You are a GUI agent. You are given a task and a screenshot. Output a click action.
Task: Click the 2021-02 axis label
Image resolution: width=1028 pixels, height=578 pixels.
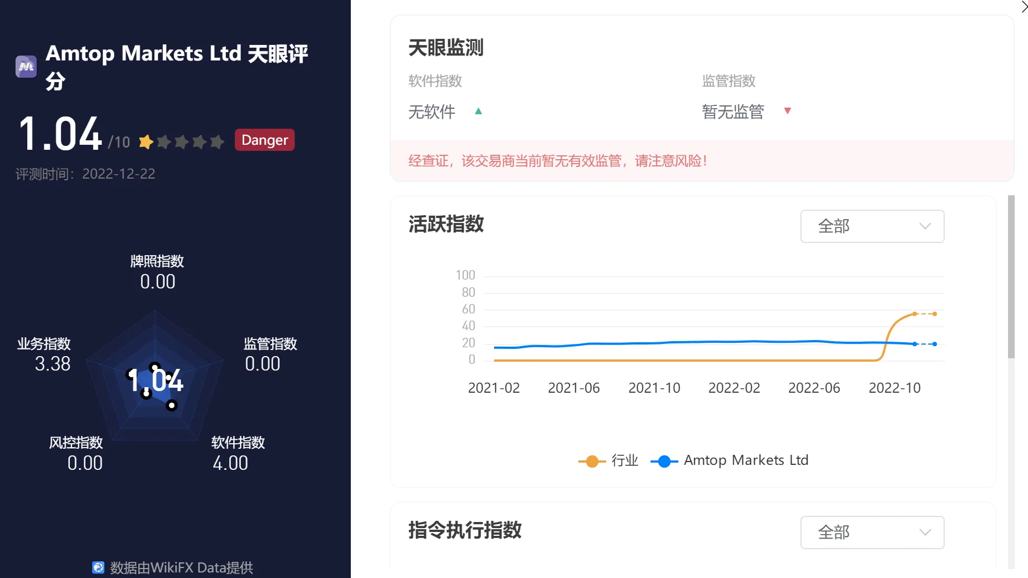click(x=493, y=388)
